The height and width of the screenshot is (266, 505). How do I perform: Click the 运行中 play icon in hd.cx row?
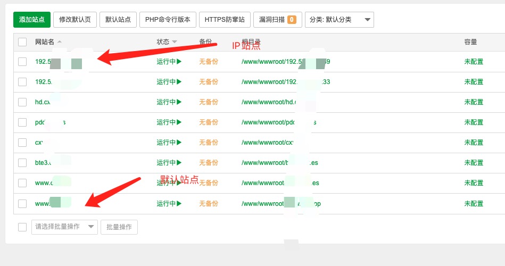179,102
